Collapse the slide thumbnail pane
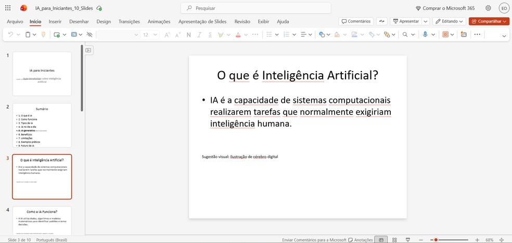The width and height of the screenshot is (512, 243). click(88, 50)
